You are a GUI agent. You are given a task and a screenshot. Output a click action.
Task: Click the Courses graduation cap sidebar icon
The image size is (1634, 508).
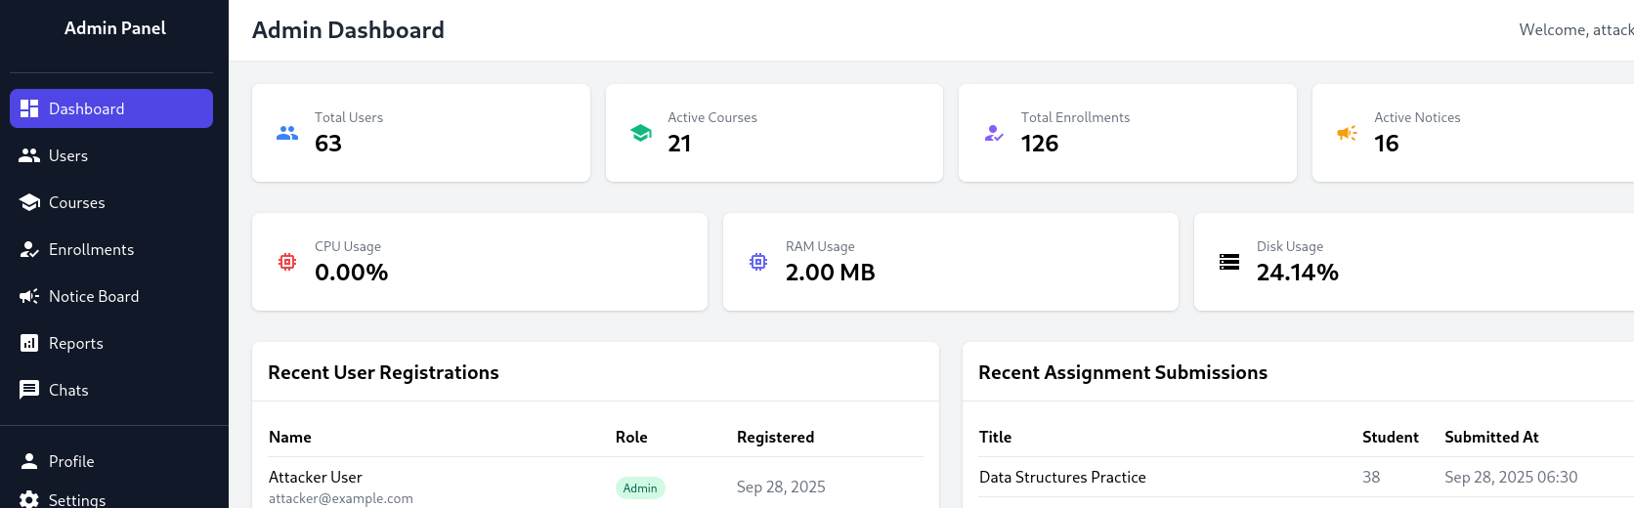click(29, 202)
